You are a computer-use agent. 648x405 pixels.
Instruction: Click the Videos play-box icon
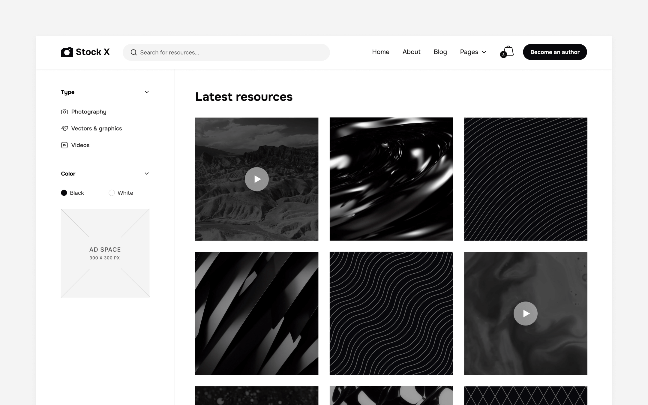(64, 145)
